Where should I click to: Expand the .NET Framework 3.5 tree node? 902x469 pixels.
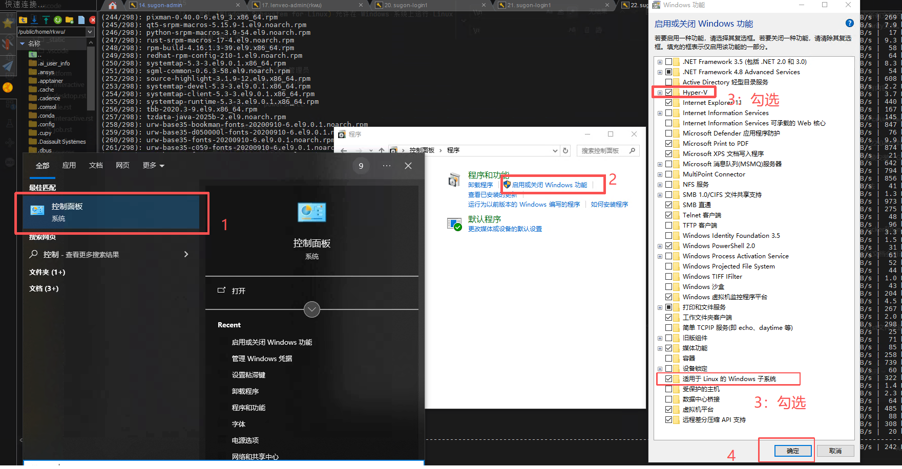point(660,61)
